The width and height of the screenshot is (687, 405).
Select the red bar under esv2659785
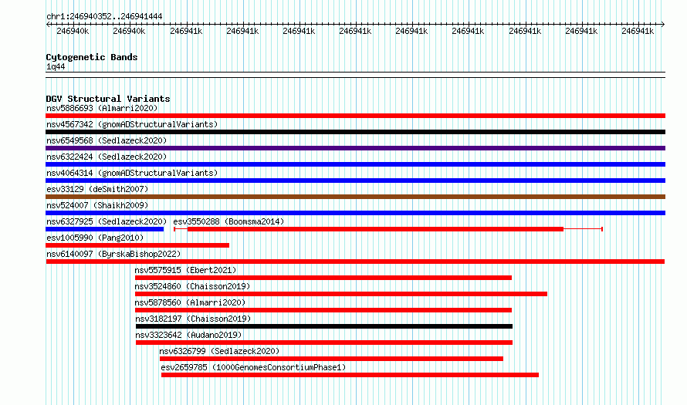click(350, 375)
